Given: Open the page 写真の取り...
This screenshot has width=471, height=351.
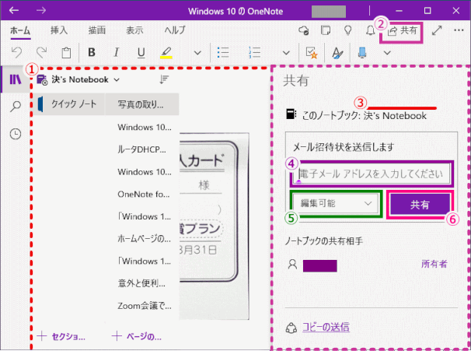Looking at the screenshot, I should 142,104.
